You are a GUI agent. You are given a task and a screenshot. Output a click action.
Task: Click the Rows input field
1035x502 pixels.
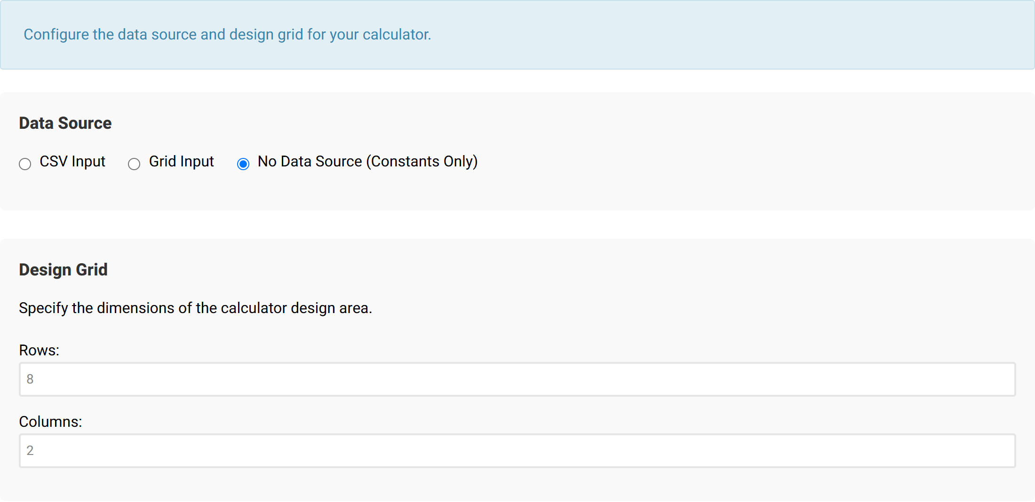tap(517, 379)
